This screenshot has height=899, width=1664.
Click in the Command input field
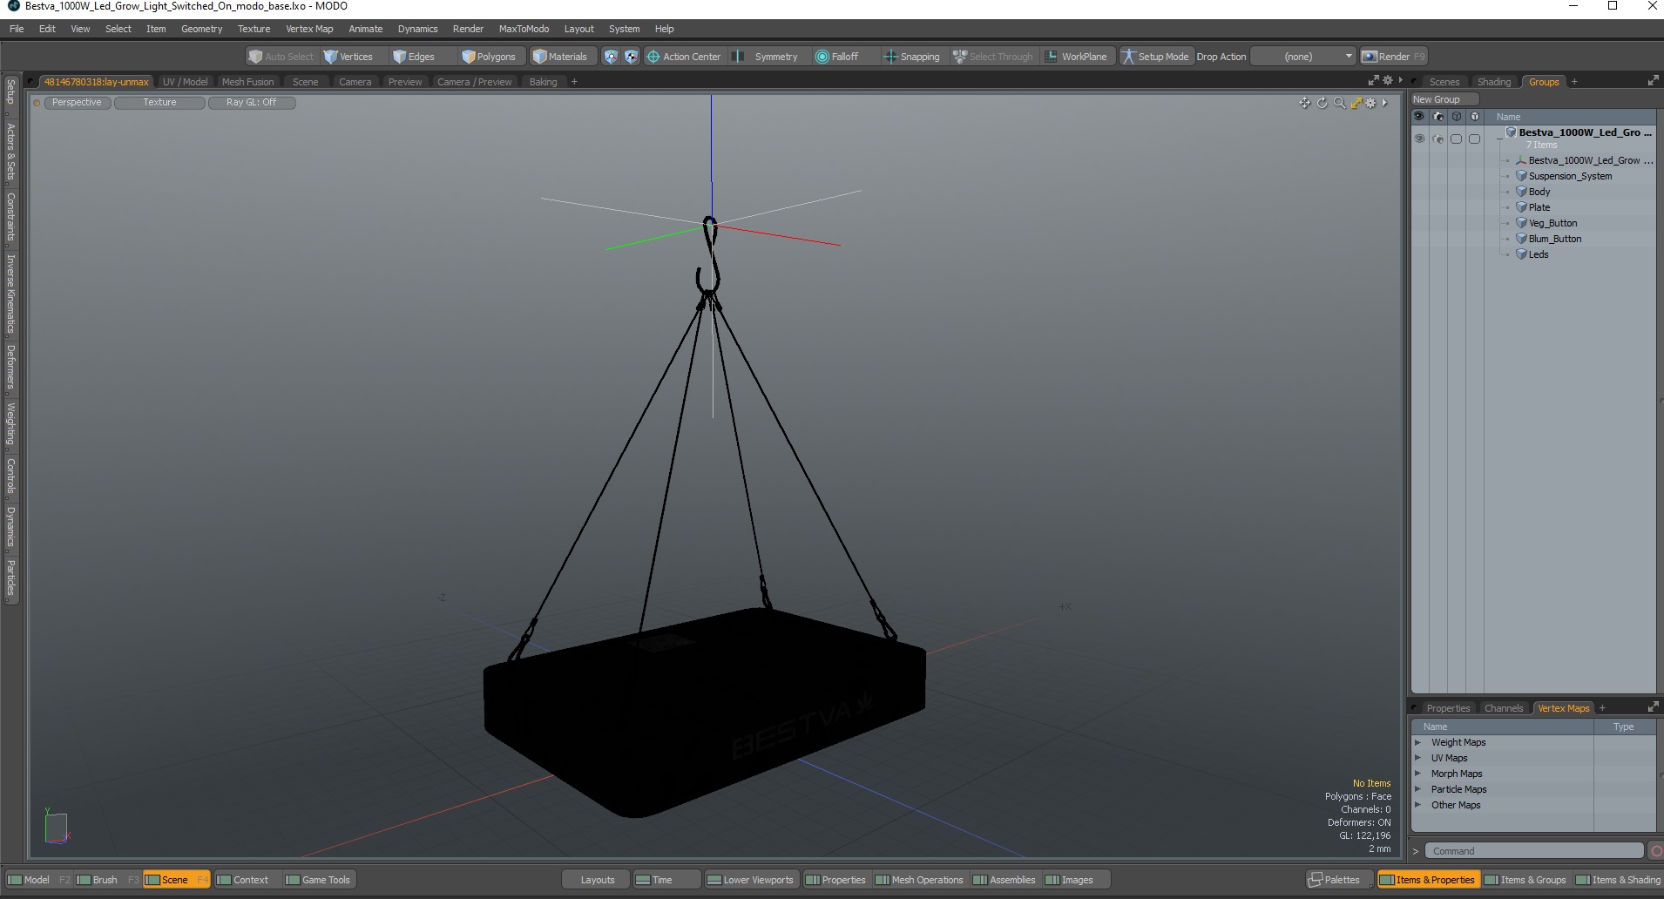click(1534, 851)
